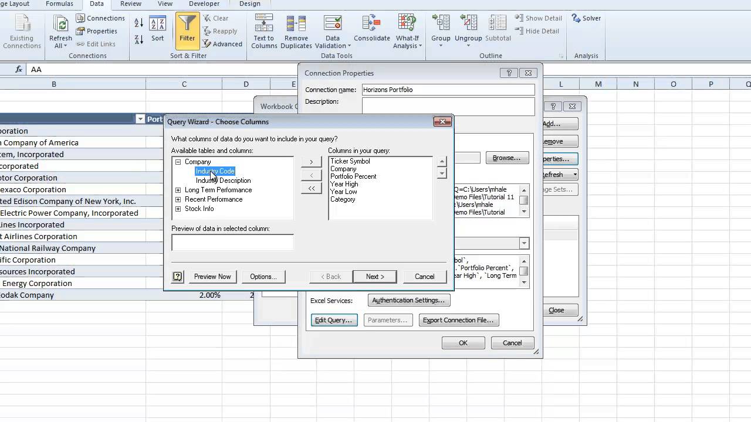Click the Consolidate icon

click(372, 28)
